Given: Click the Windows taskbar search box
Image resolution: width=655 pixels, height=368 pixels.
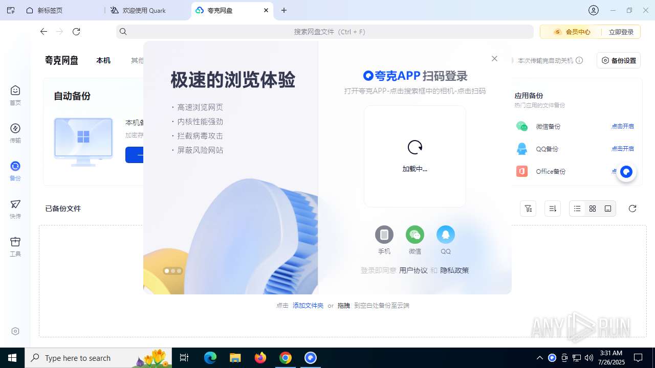Looking at the screenshot, I should pos(98,358).
